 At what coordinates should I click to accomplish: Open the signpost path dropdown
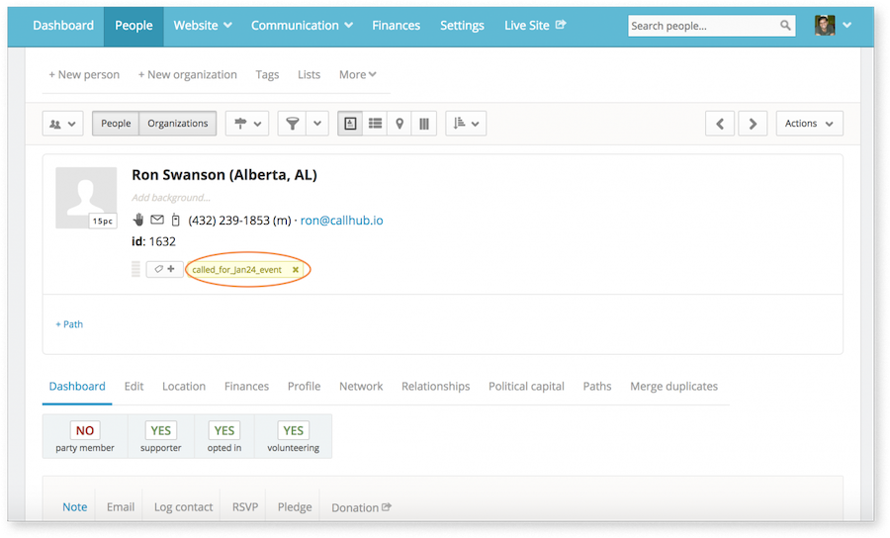(x=247, y=124)
